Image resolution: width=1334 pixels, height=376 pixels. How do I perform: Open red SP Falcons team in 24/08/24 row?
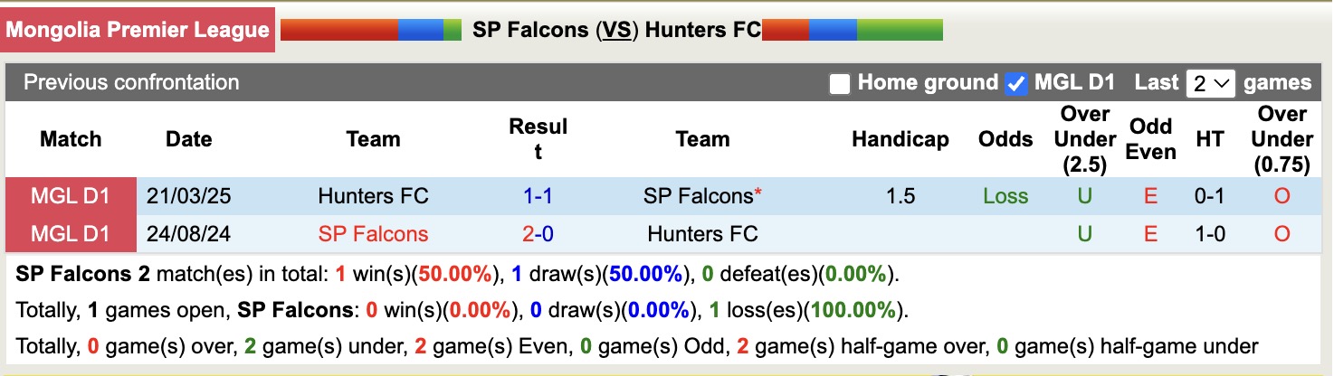pyautogui.click(x=373, y=234)
